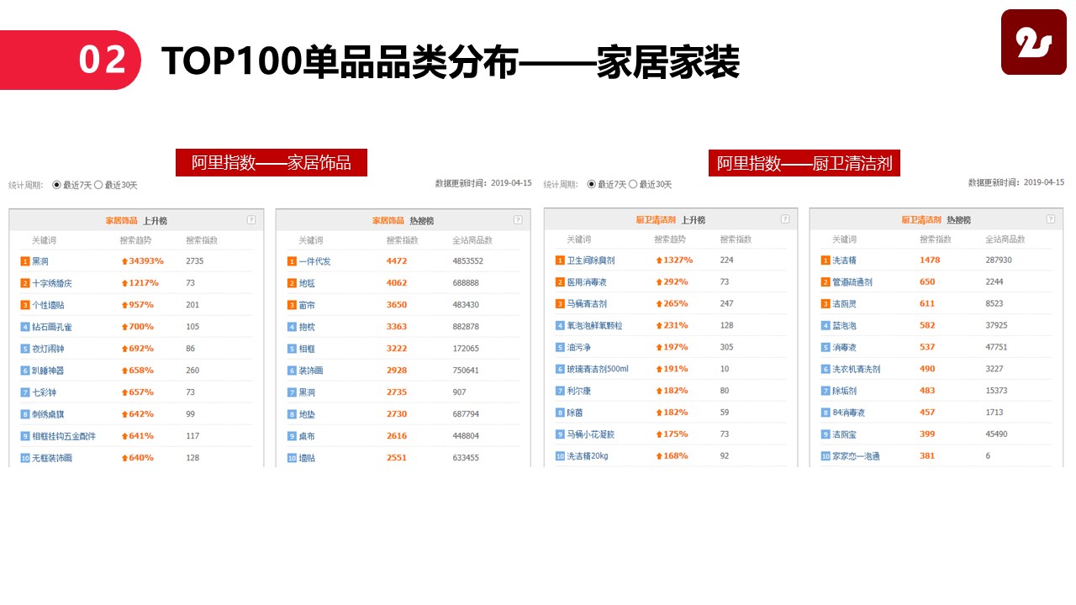This screenshot has height=605, width=1076.
Task: Click the 厨卫清洁剂 上升榜 table header
Action: tap(671, 220)
